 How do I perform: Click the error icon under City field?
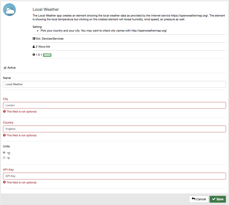click(4, 112)
